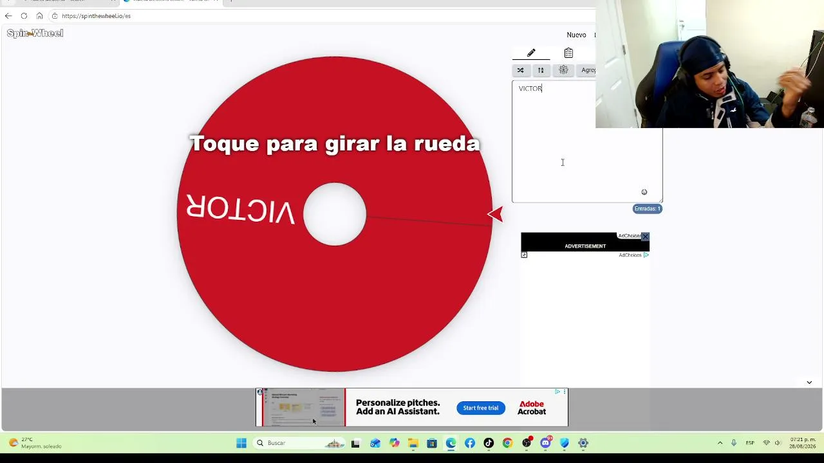
Task: Show hidden system tray icons
Action: 720,443
